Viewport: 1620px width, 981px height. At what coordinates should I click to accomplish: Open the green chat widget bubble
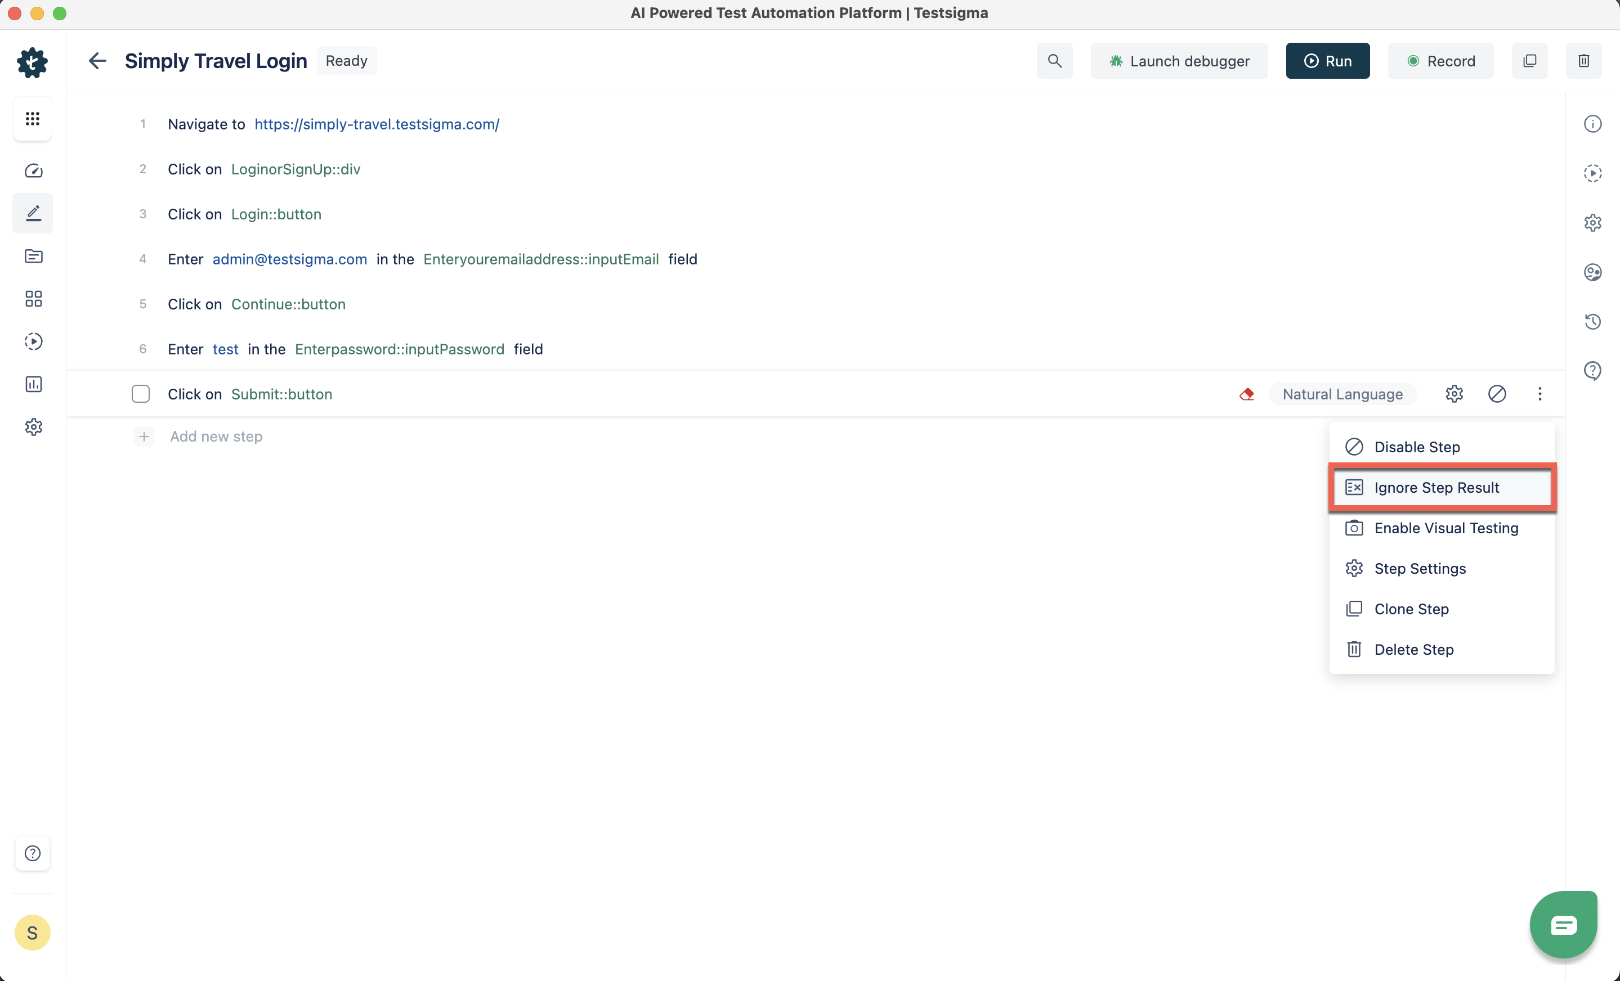click(1564, 925)
